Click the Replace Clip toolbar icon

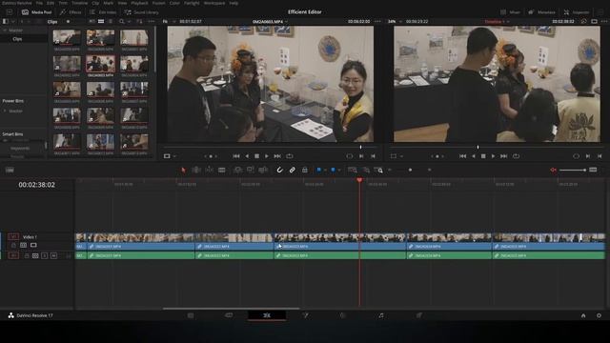tap(263, 170)
